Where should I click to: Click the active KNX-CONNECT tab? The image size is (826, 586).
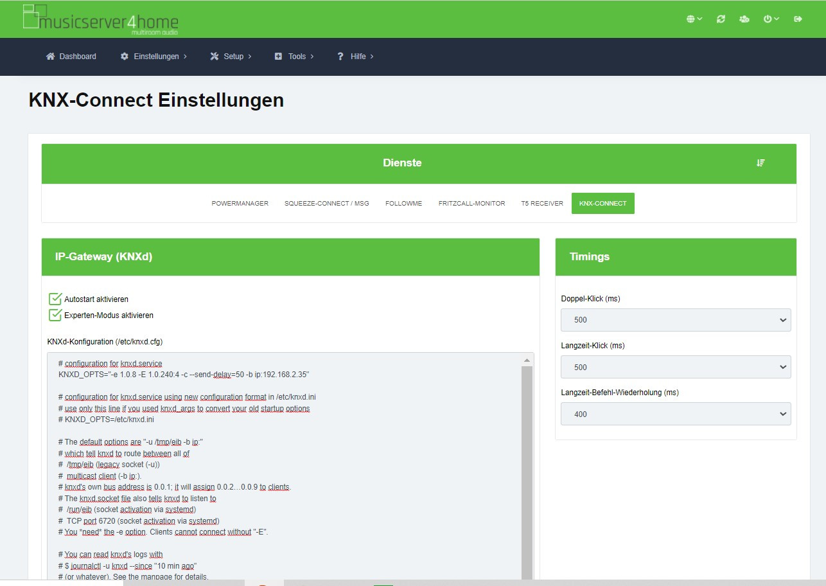[603, 204]
